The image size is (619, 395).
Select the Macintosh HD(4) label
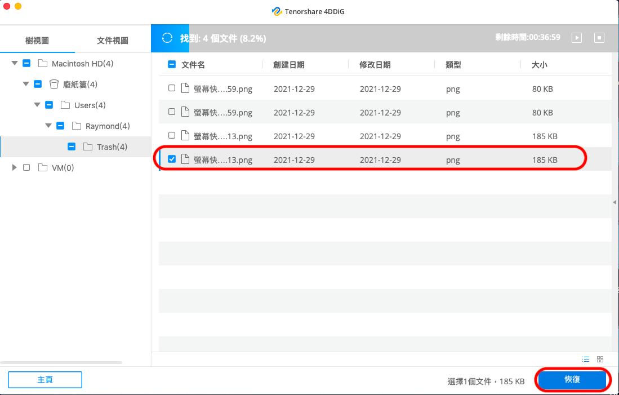pyautogui.click(x=82, y=63)
